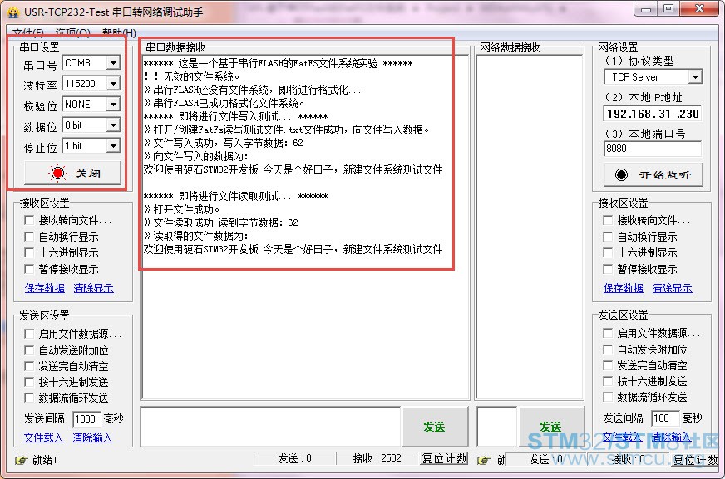Click the app icon in the title bar
Viewport: 725px width, 479px height.
[13, 12]
